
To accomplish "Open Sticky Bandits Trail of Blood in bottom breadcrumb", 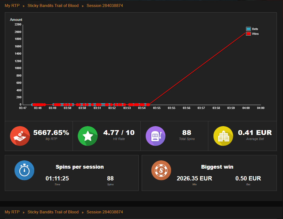I will pos(53,212).
